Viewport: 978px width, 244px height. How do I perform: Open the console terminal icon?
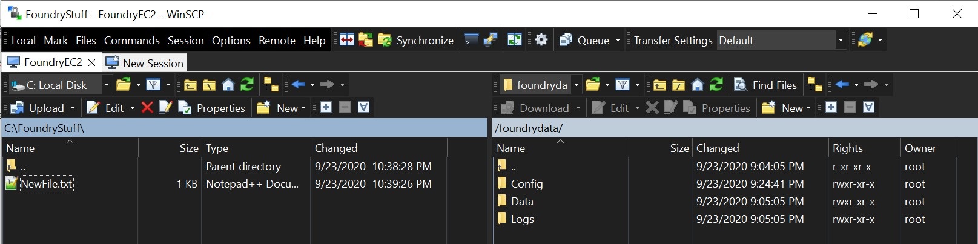(x=471, y=40)
